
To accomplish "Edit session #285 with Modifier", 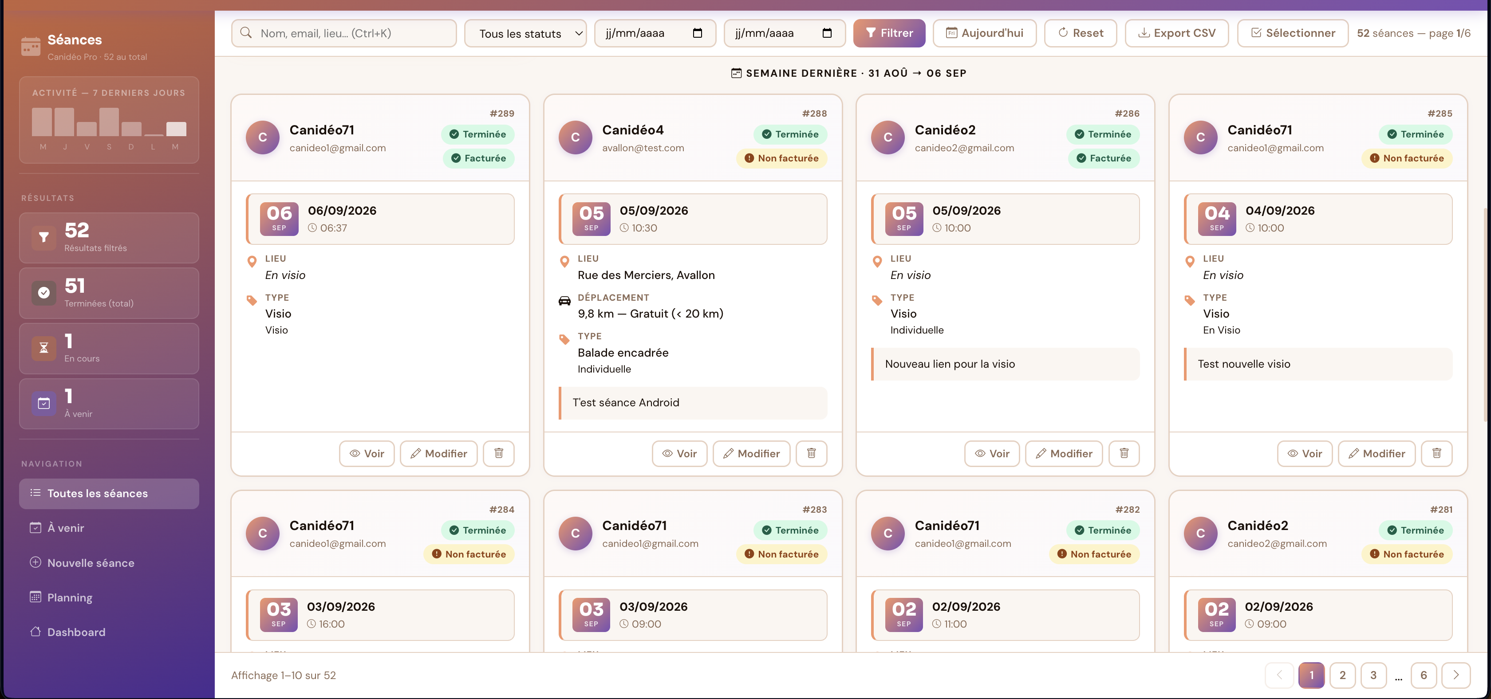I will [1377, 454].
